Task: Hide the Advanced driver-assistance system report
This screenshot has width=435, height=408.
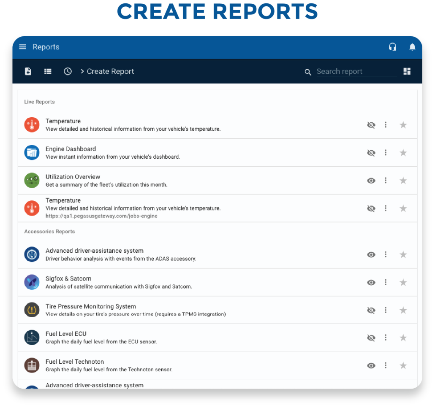Action: (371, 255)
